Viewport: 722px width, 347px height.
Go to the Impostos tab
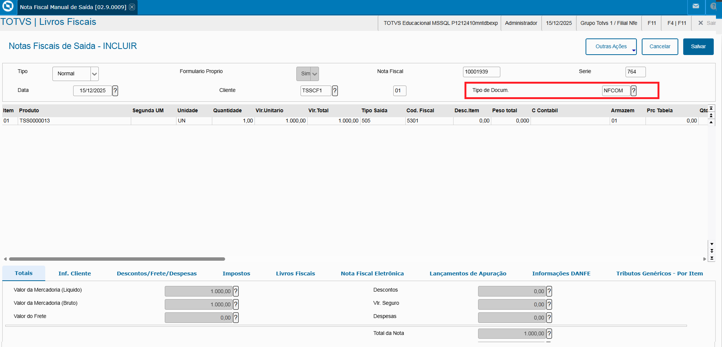pyautogui.click(x=236, y=274)
